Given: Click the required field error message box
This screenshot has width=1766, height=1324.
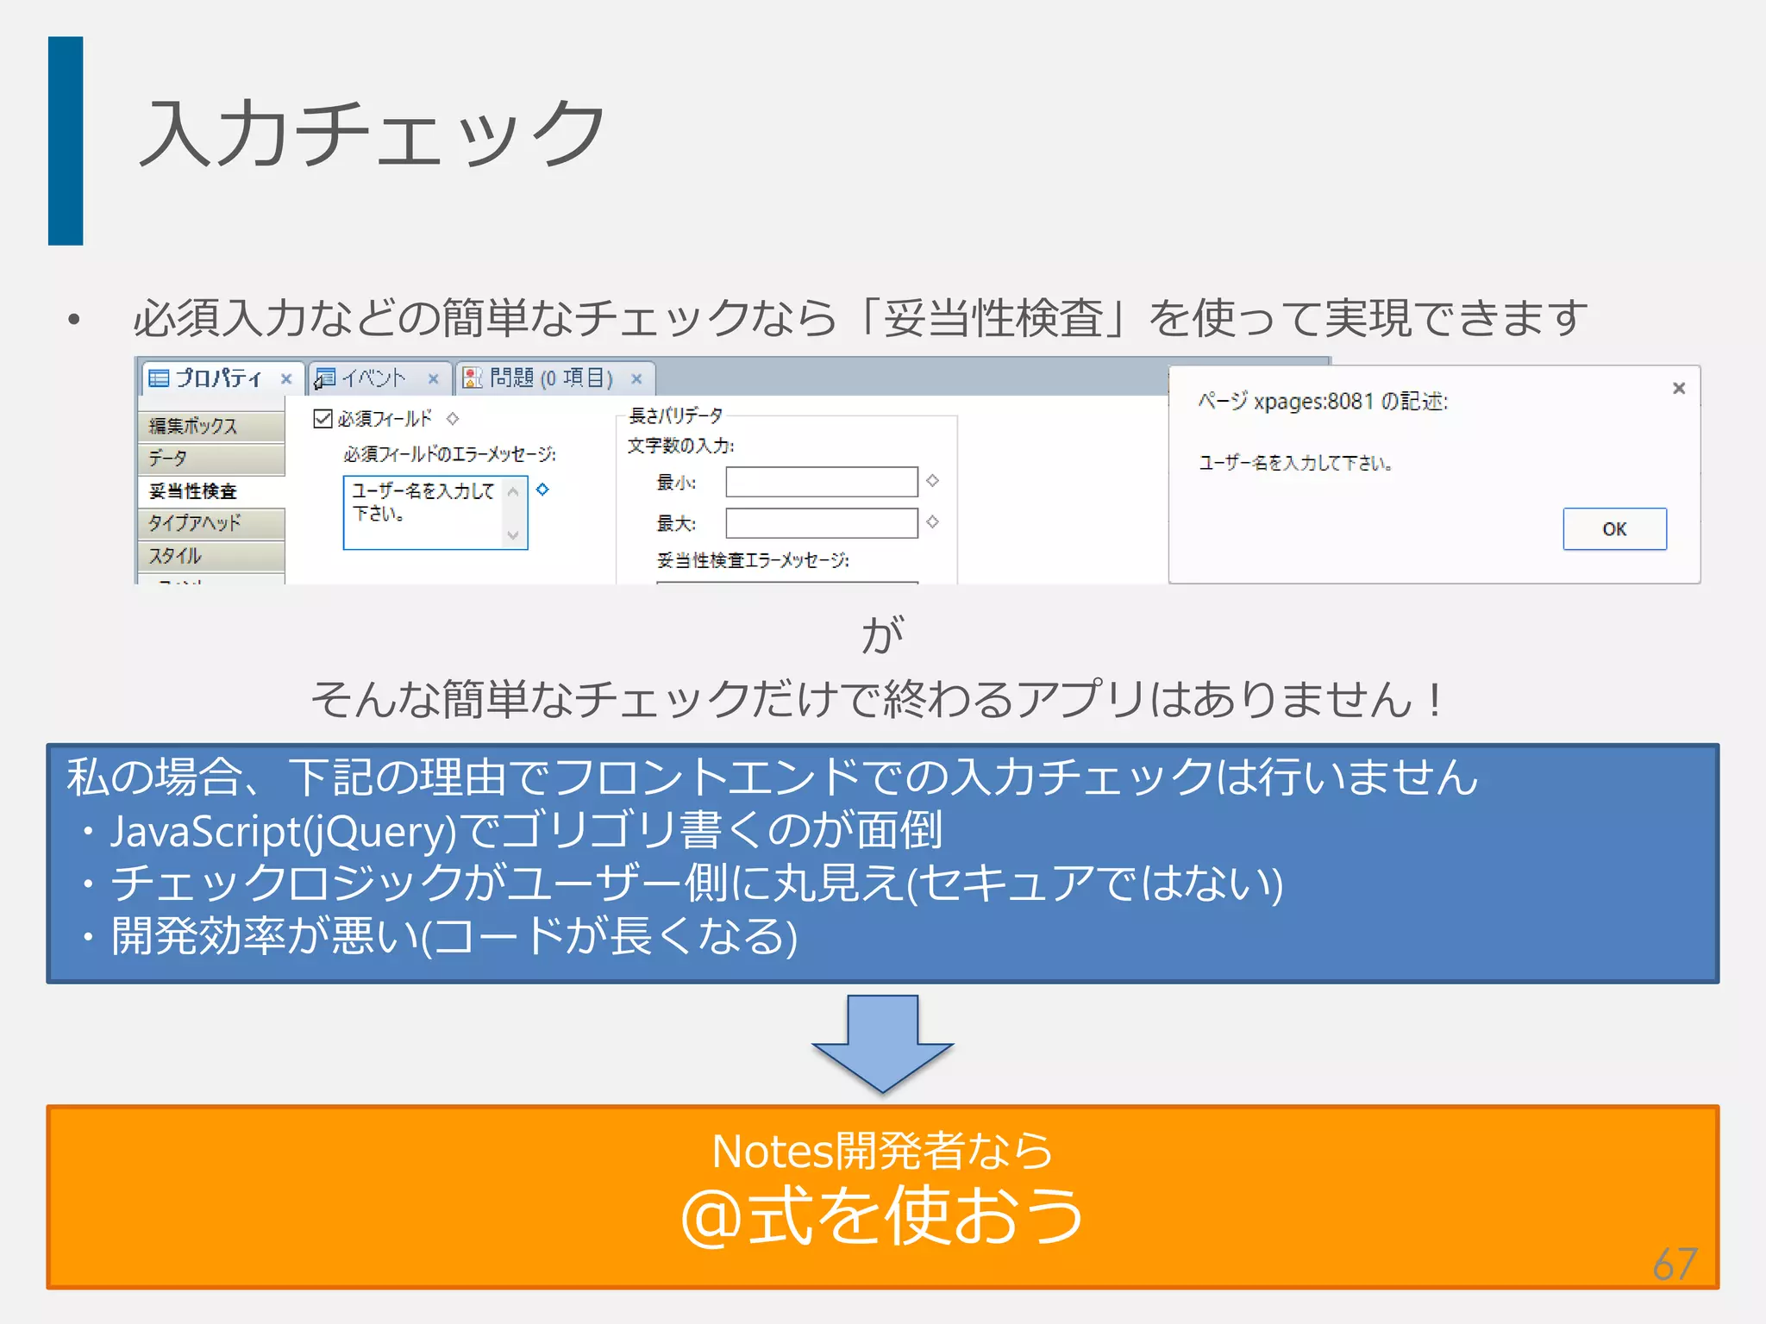Looking at the screenshot, I should [435, 513].
